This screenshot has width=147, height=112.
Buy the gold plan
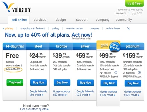click(109, 83)
